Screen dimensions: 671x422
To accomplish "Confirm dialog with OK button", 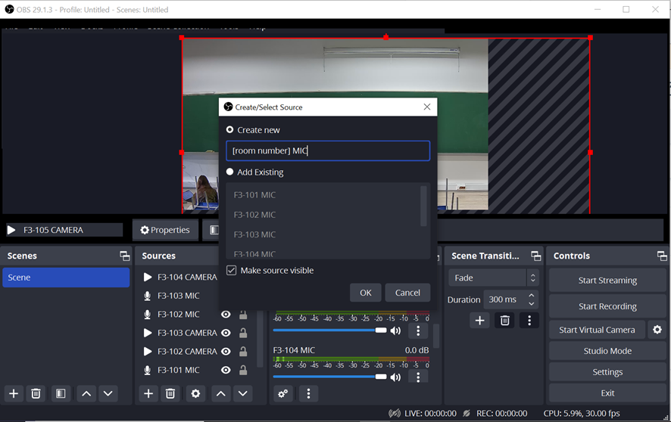I will coord(366,293).
